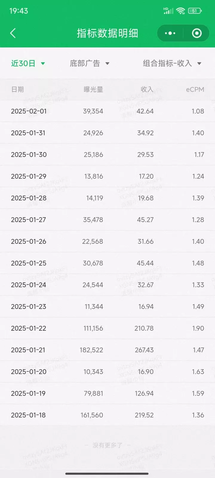The image size is (215, 478).
Task: Tap the signal strength icon
Action: pos(168,11)
